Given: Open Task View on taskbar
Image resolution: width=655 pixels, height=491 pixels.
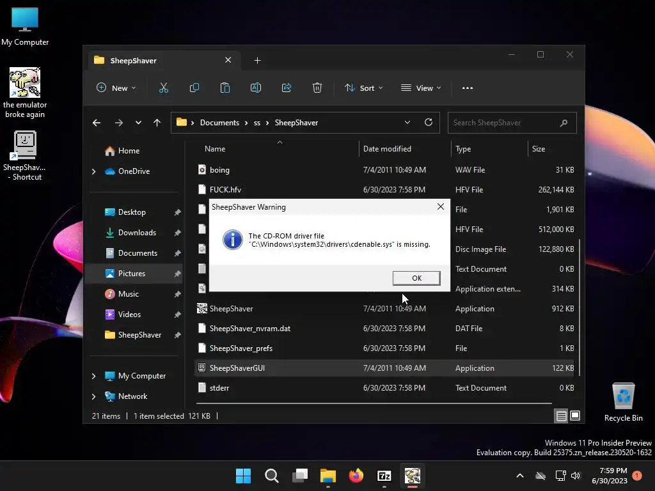Looking at the screenshot, I should [x=300, y=476].
